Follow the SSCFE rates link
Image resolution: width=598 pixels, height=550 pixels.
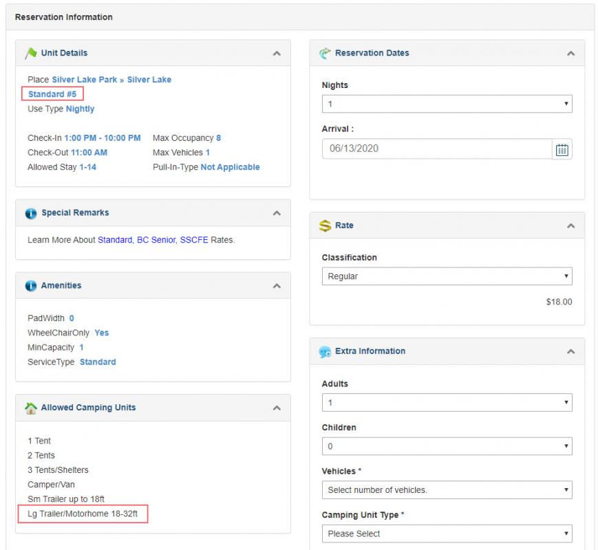coord(194,240)
